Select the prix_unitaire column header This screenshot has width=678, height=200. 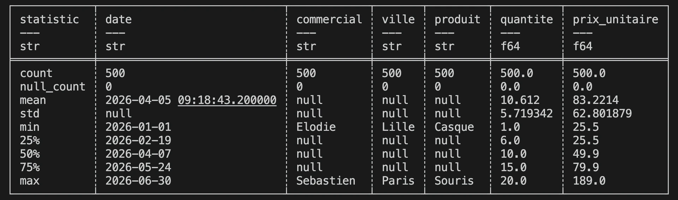[615, 19]
